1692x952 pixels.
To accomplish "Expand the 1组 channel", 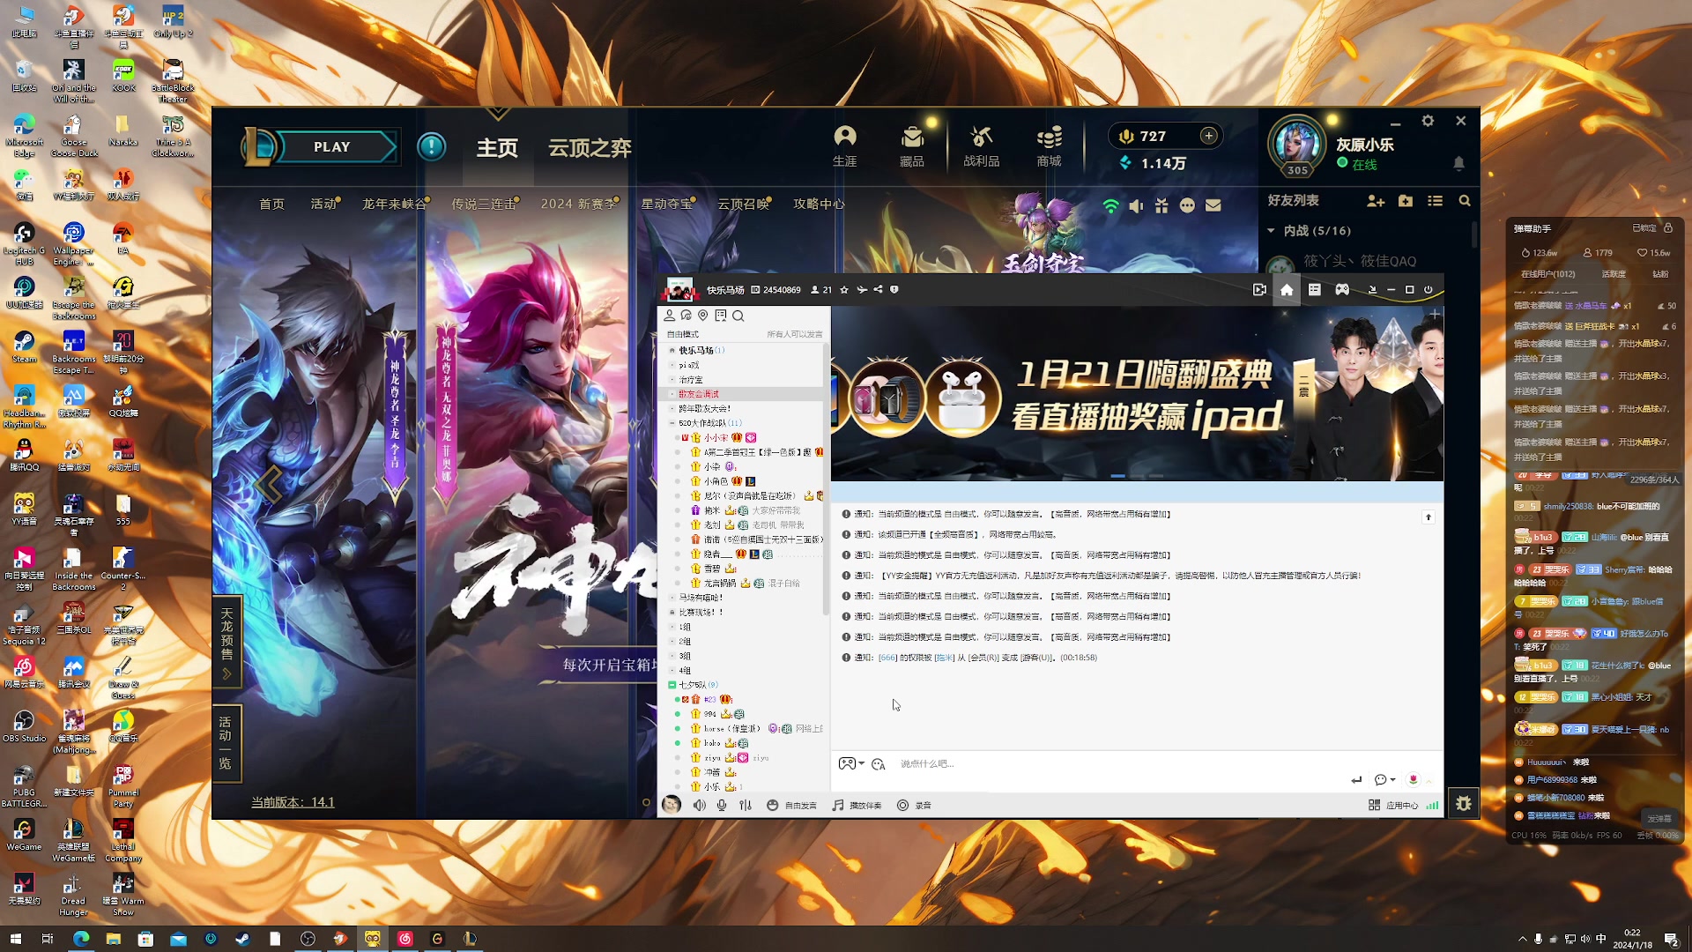I will [x=672, y=627].
